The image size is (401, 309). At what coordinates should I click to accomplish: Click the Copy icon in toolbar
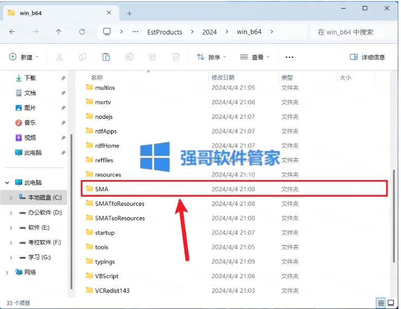click(x=83, y=57)
